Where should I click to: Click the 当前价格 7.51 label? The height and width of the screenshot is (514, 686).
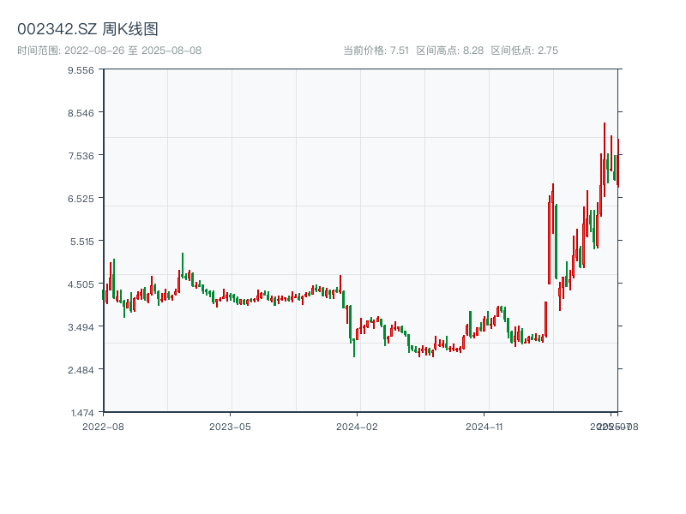(x=376, y=51)
